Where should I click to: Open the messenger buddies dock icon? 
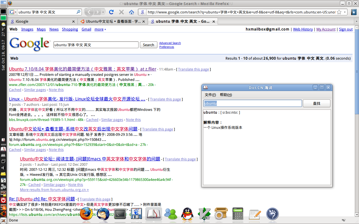click(x=171, y=214)
